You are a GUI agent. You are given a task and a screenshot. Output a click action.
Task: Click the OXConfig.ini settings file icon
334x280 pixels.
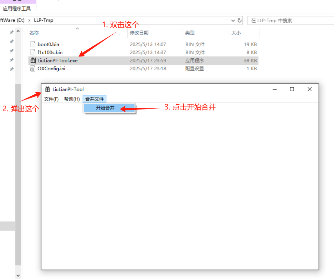pyautogui.click(x=33, y=69)
